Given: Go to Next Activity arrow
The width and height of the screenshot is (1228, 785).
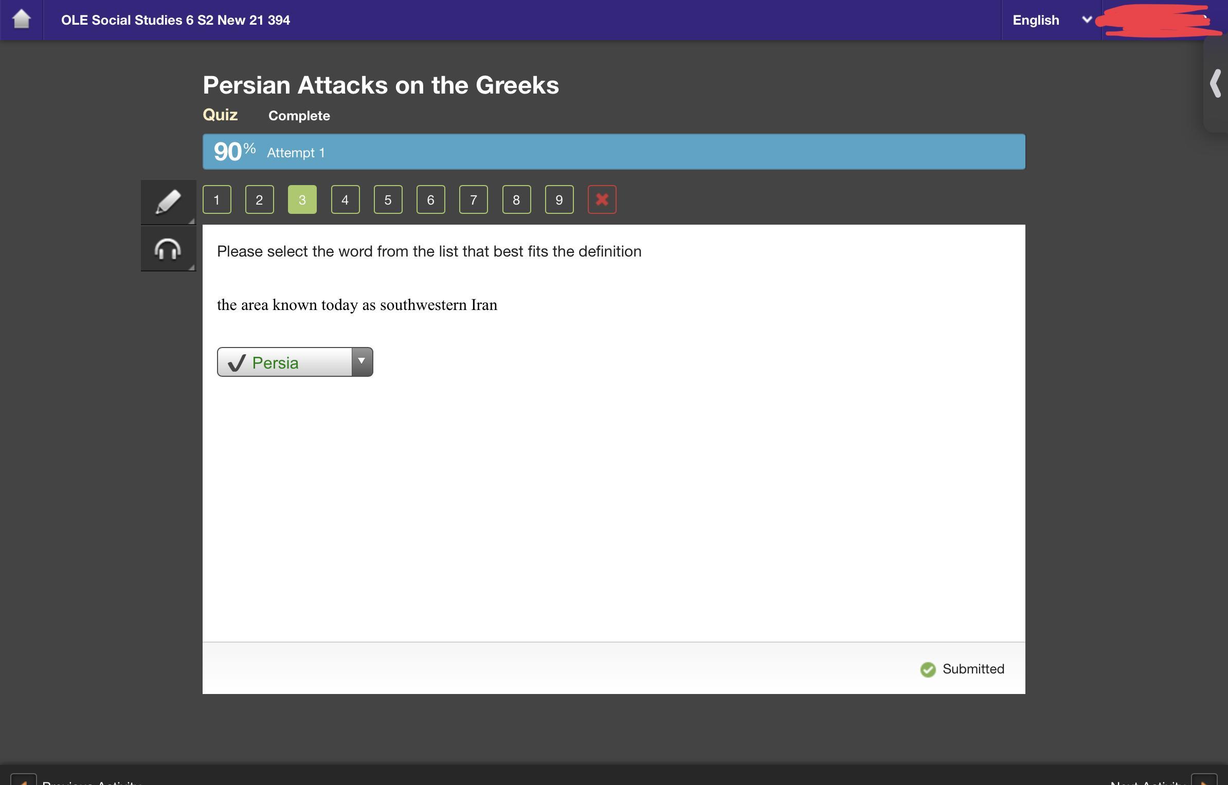Looking at the screenshot, I should (x=1204, y=779).
